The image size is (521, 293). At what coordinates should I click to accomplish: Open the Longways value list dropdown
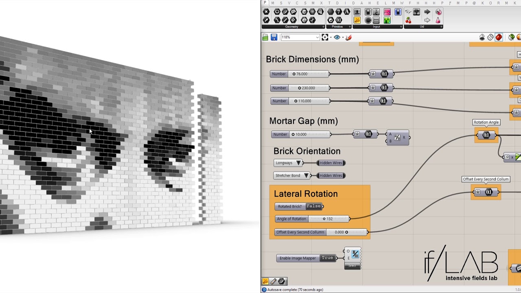click(x=298, y=163)
